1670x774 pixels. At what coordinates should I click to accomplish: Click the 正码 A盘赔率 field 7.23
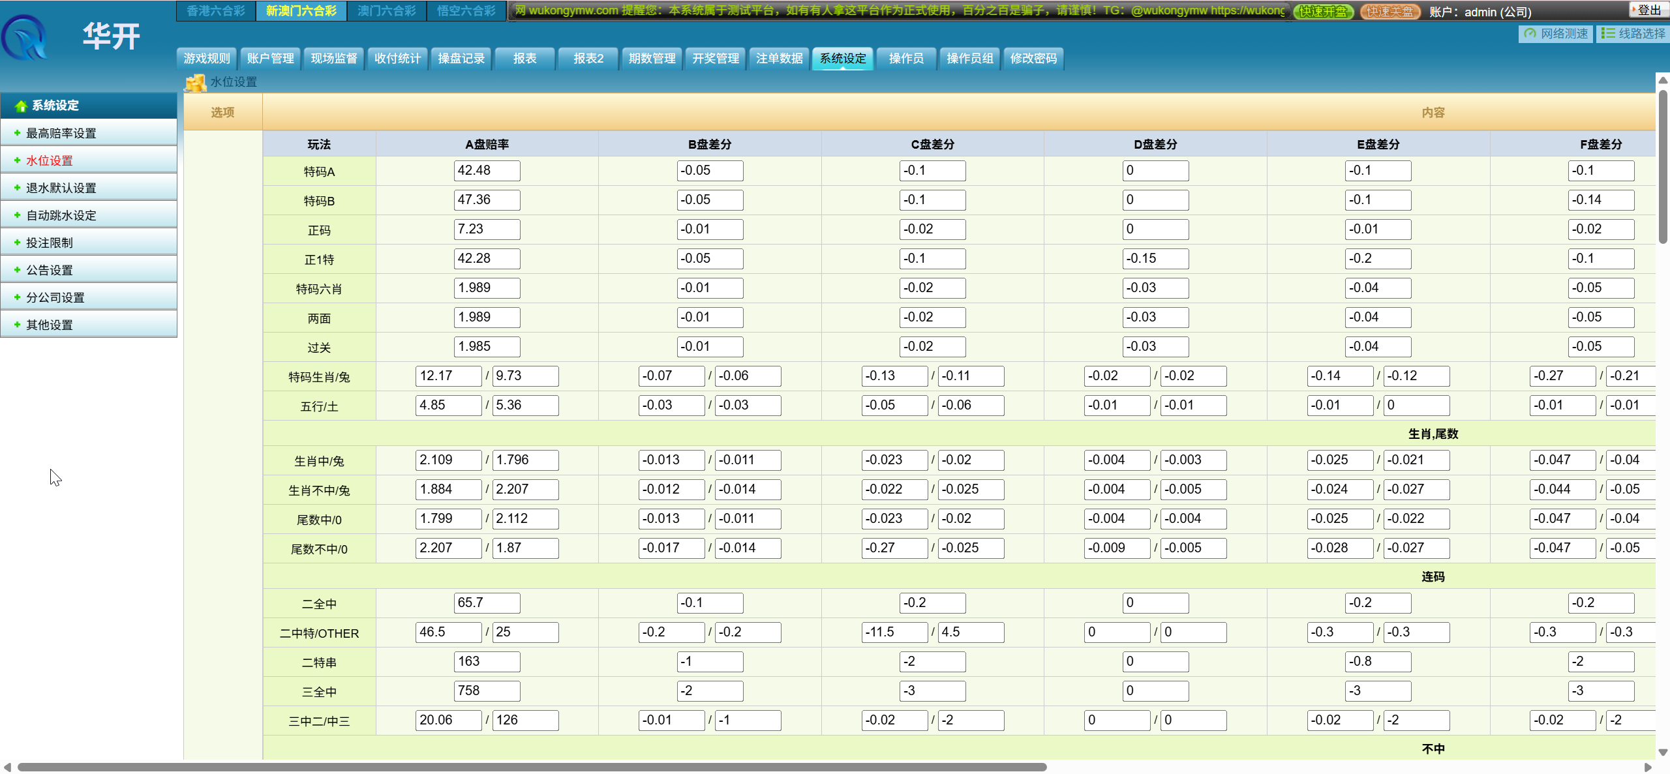click(487, 230)
